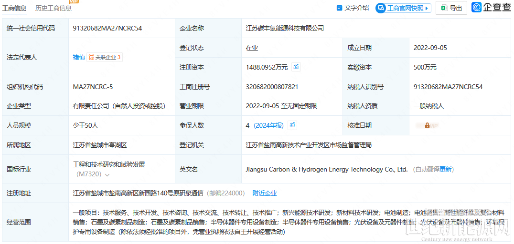
Task: Open the insured employees chart icon
Action: coord(292,125)
